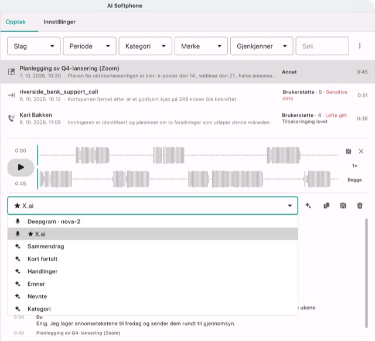Click the microphone icon beside Deepgram · nova-2

coord(18,221)
